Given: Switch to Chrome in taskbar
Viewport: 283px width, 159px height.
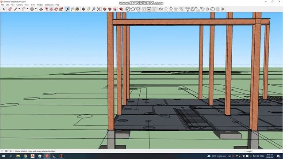Looking at the screenshot, I should [x=25, y=156].
